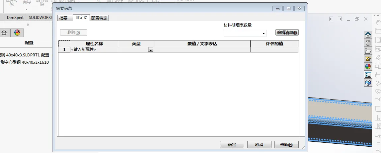This screenshot has width=381, height=153.
Task: Close the Summary Information dialog
Action: (299, 9)
